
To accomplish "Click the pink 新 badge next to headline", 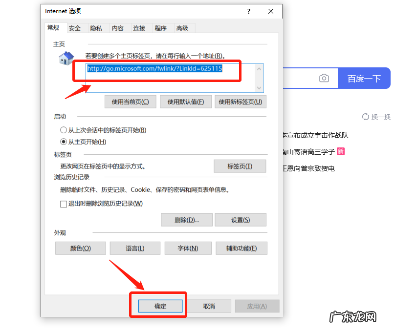I will [x=341, y=152].
